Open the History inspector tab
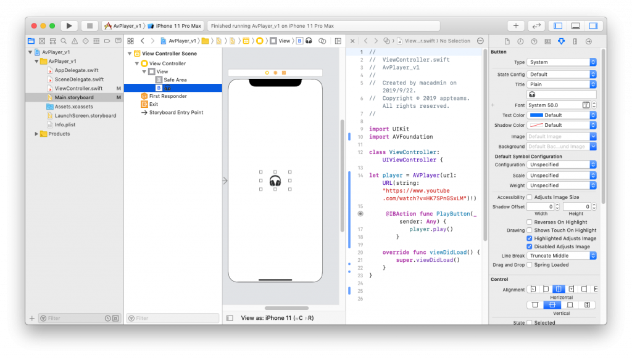 point(520,41)
